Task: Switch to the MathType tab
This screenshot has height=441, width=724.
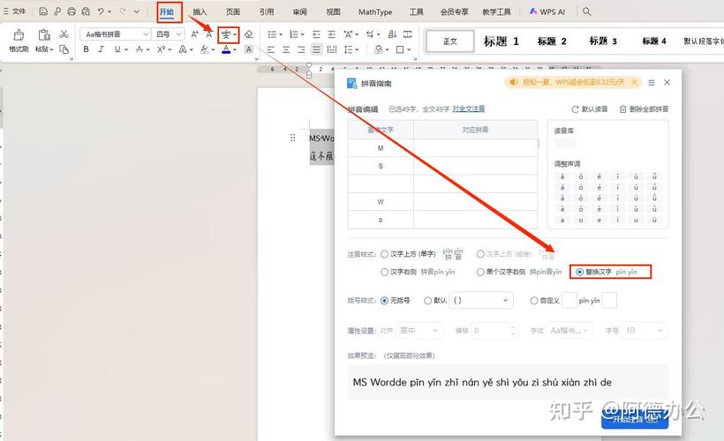Action: (x=375, y=12)
